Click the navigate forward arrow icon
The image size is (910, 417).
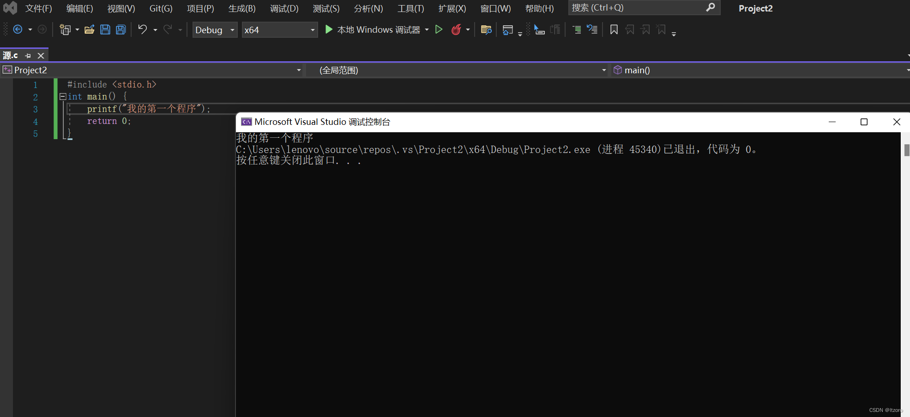coord(42,29)
